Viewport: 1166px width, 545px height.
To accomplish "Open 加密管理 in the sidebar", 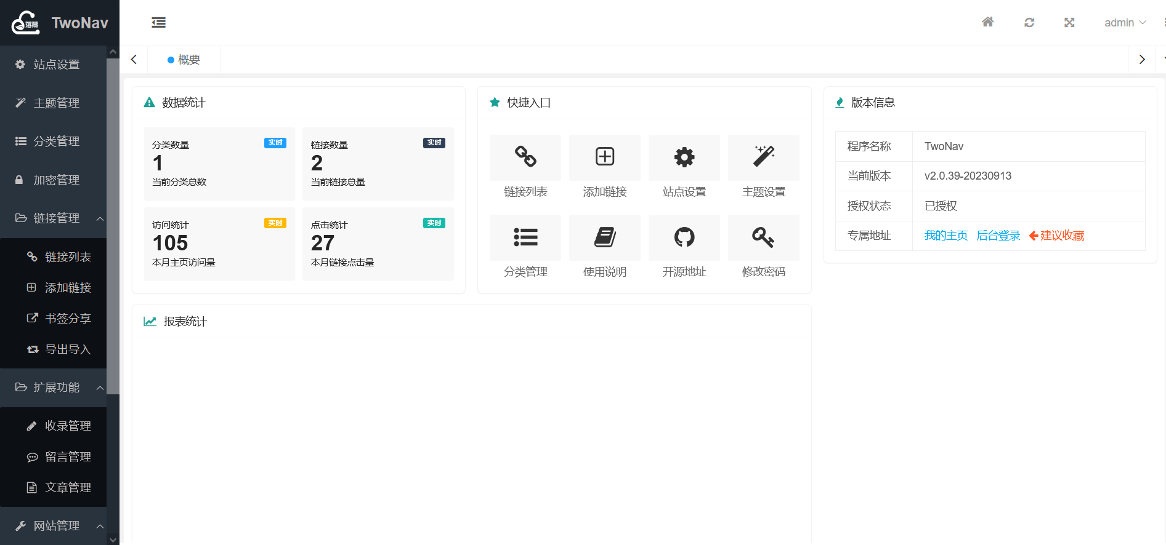I will click(53, 180).
